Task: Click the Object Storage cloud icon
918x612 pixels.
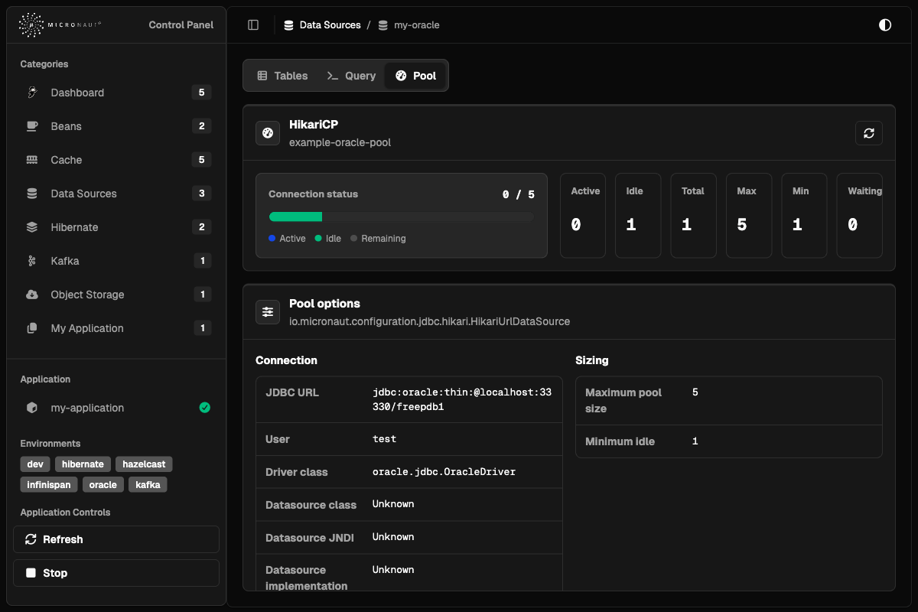Action: pos(32,295)
